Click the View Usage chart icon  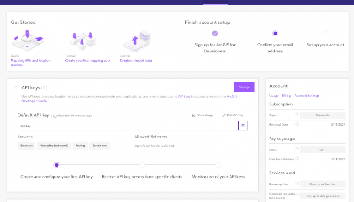click(194, 115)
